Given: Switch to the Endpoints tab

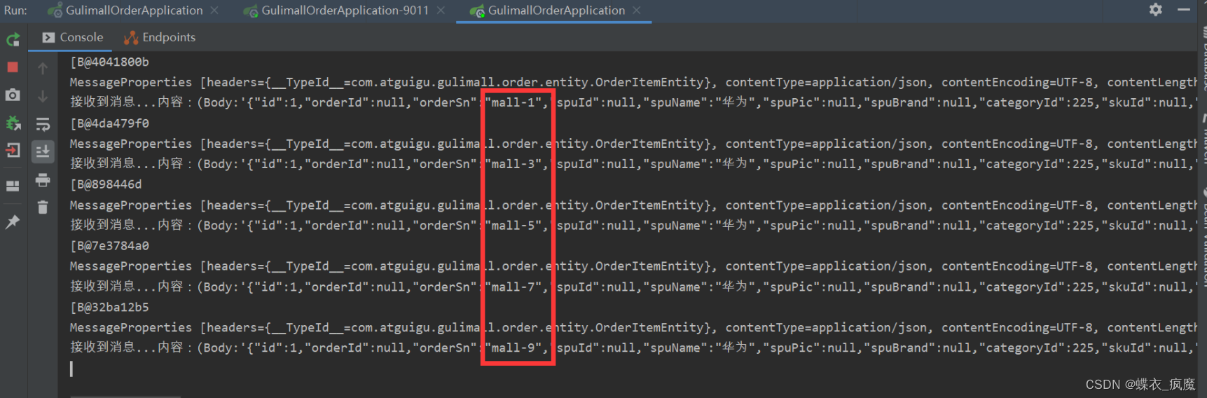Looking at the screenshot, I should pyautogui.click(x=160, y=37).
